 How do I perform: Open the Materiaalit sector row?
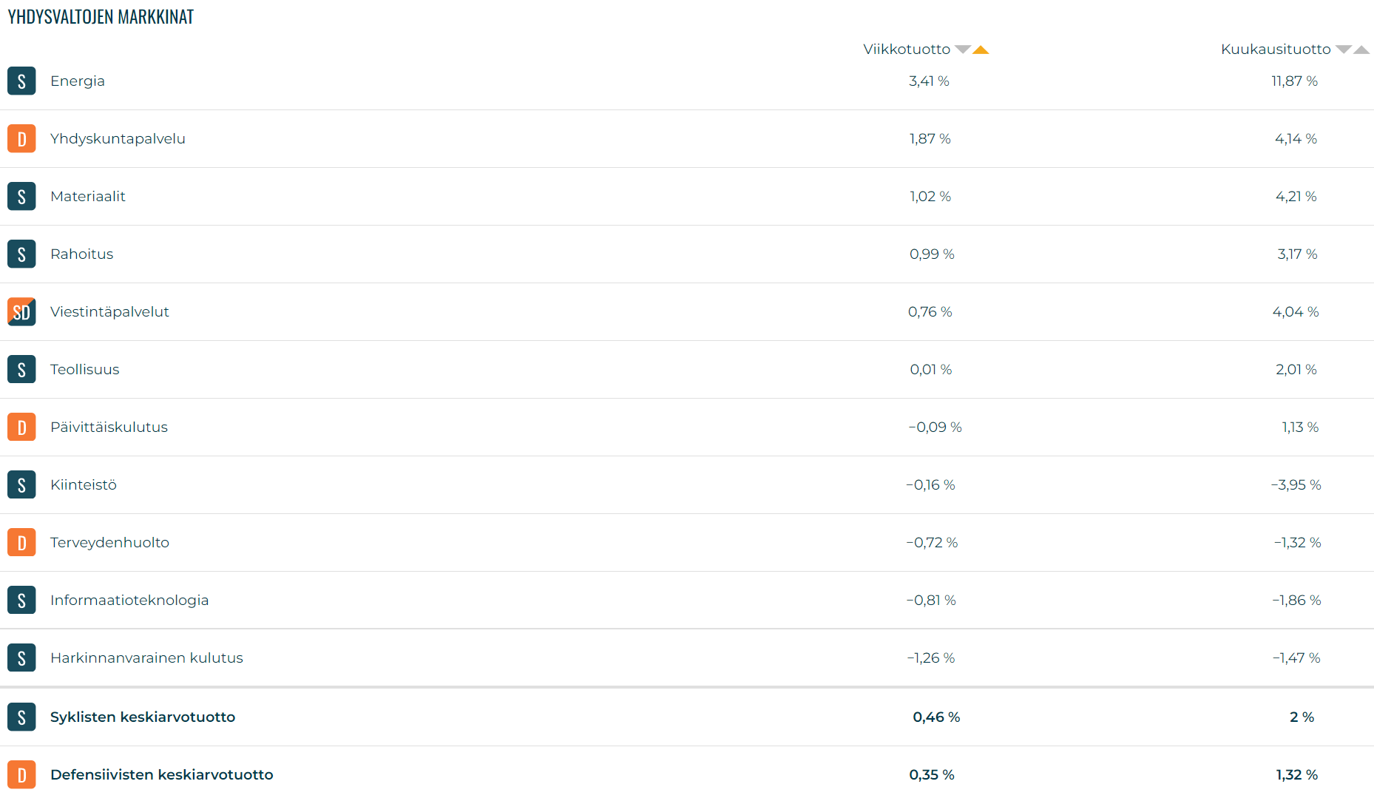coord(687,196)
